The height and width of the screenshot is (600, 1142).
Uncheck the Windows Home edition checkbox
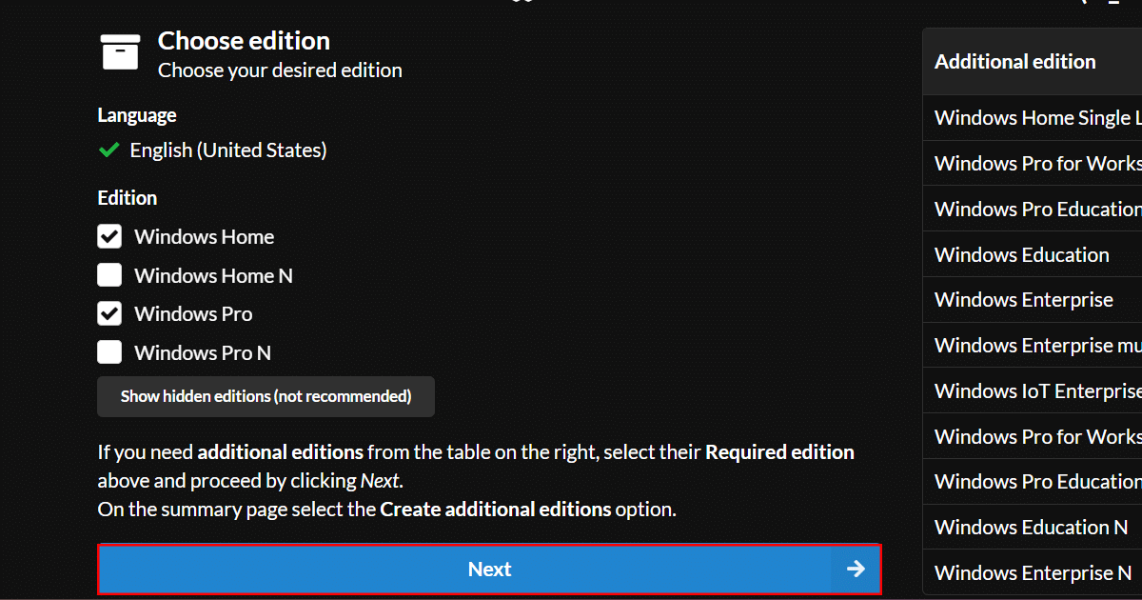tap(109, 237)
